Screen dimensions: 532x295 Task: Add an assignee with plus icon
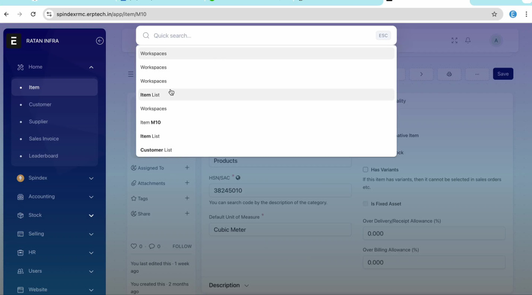(x=187, y=167)
